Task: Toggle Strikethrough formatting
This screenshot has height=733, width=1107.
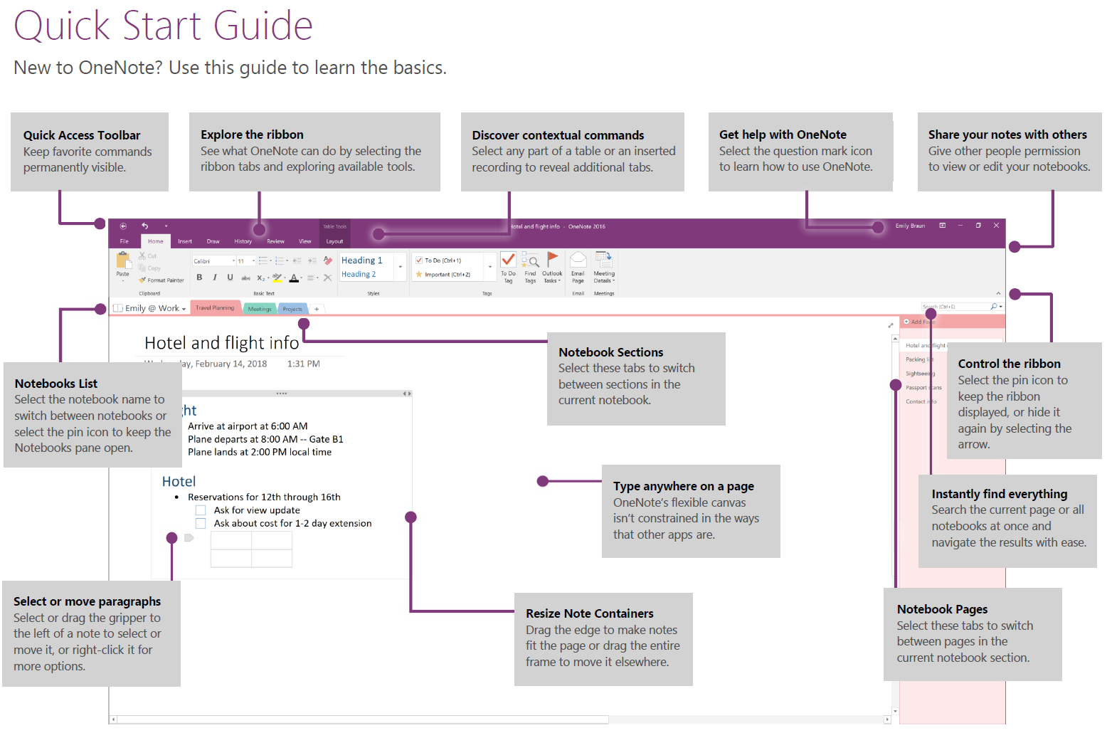Action: click(x=245, y=278)
